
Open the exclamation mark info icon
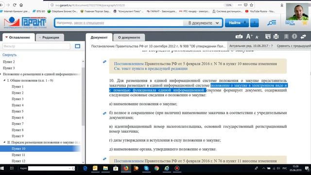(x=294, y=36)
